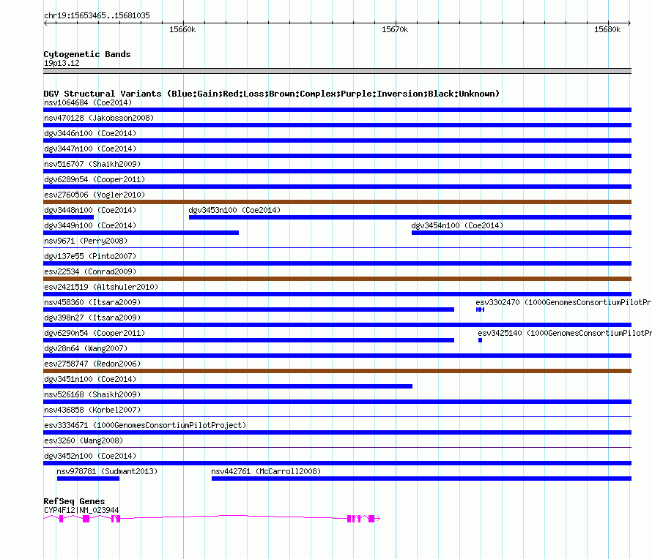Screen dimensions: 652x559
Task: Open dgv3451n100 (Coe2014) variant label
Action: click(90, 379)
